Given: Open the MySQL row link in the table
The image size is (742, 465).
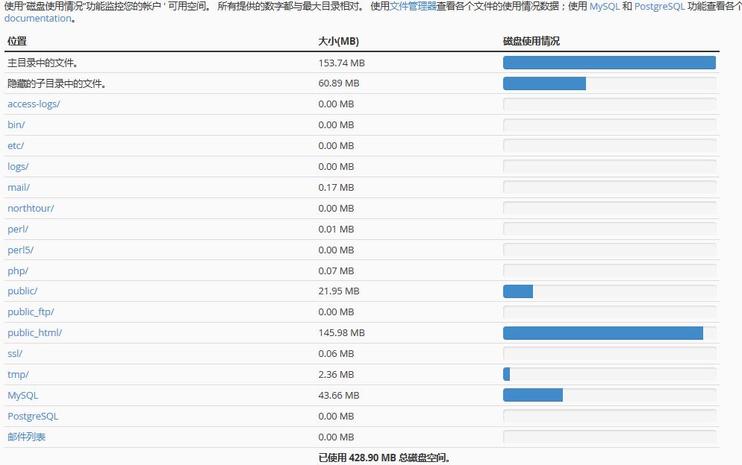Looking at the screenshot, I should 22,395.
